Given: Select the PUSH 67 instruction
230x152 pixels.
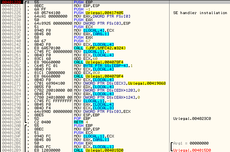Looking at the screenshot, I should pyautogui.click(x=82, y=41).
